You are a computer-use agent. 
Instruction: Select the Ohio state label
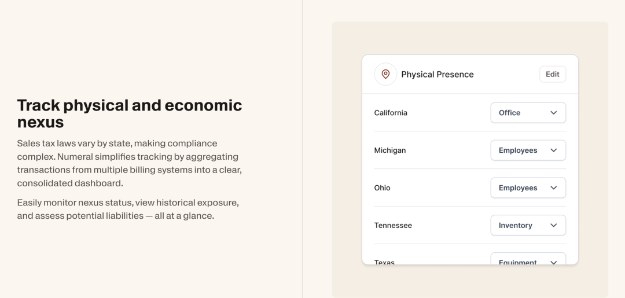[x=382, y=187]
